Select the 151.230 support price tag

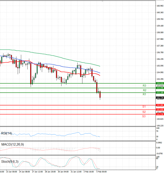pyautogui.click(x=160, y=114)
